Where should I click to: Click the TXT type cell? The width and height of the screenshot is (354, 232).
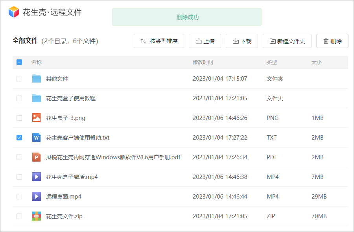tap(271, 138)
